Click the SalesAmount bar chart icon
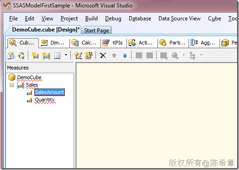 [29, 93]
